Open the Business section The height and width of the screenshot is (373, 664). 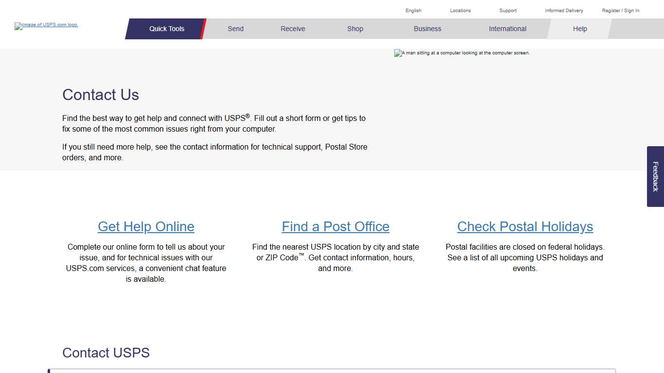tap(427, 29)
